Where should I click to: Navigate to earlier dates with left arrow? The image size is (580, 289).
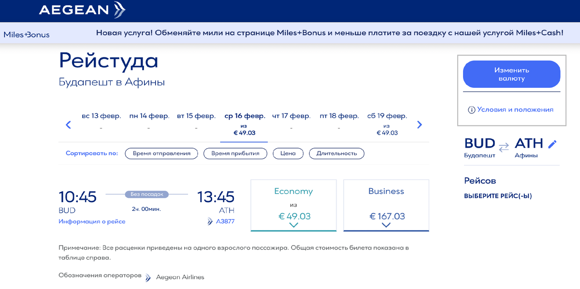coord(68,124)
